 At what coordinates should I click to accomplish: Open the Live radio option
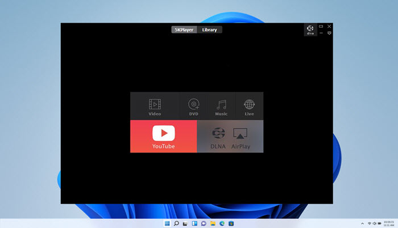[249, 107]
